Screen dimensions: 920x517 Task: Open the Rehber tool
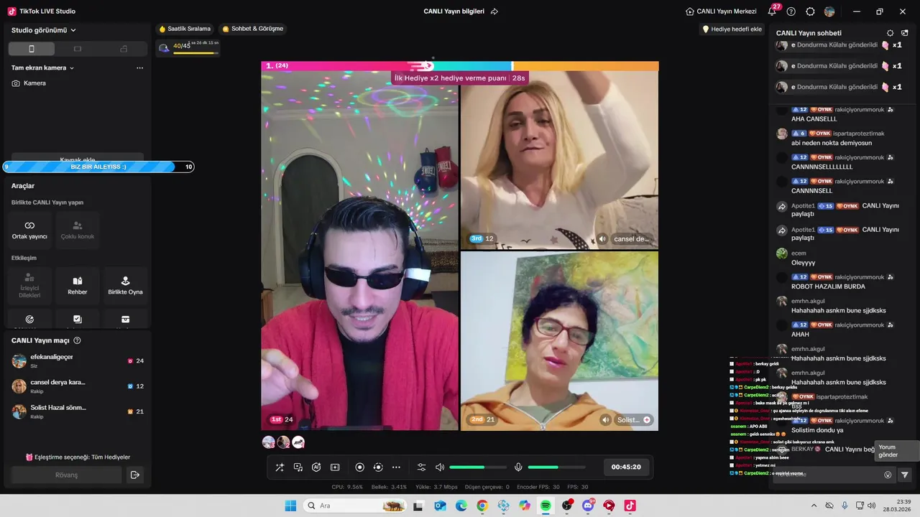[x=78, y=286]
